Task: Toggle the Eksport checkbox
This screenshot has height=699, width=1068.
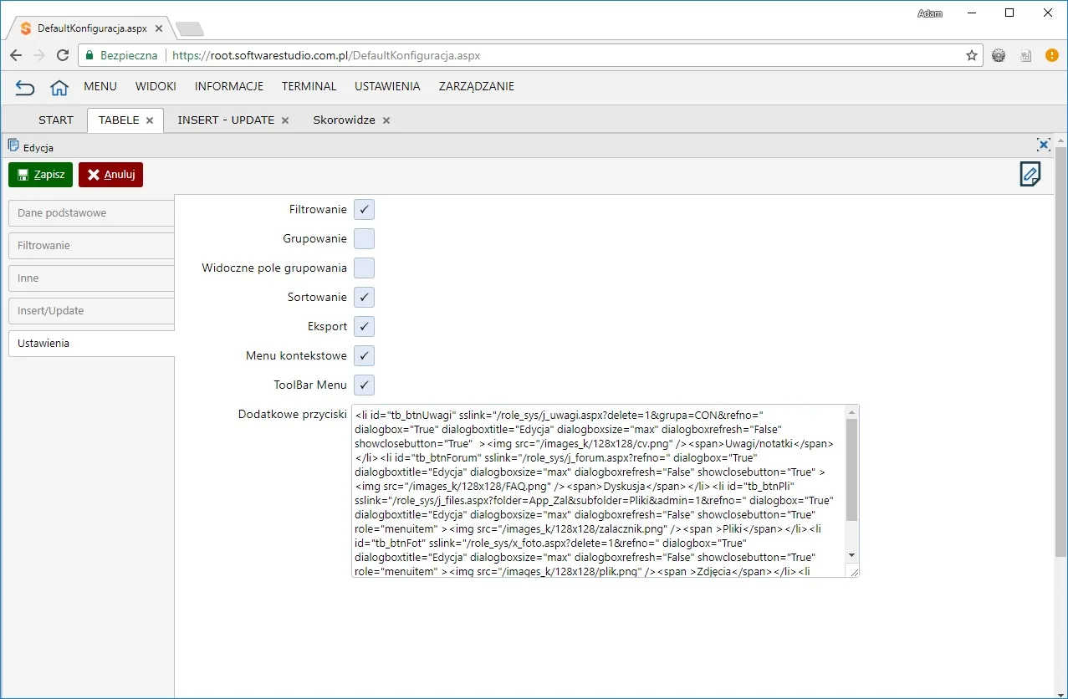Action: (364, 327)
